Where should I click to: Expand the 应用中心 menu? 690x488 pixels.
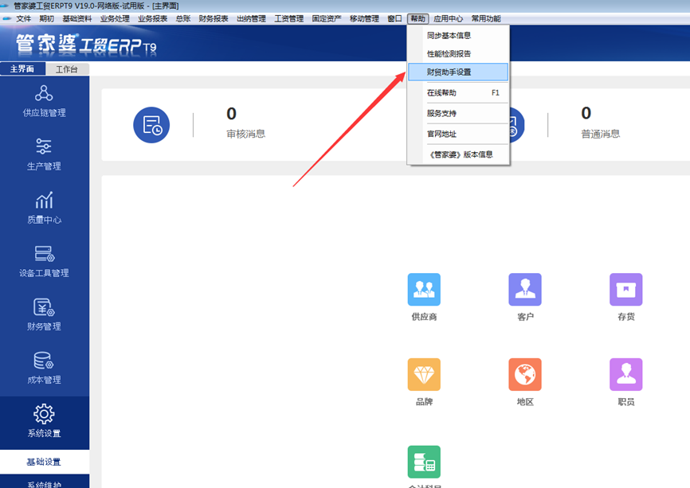(448, 18)
